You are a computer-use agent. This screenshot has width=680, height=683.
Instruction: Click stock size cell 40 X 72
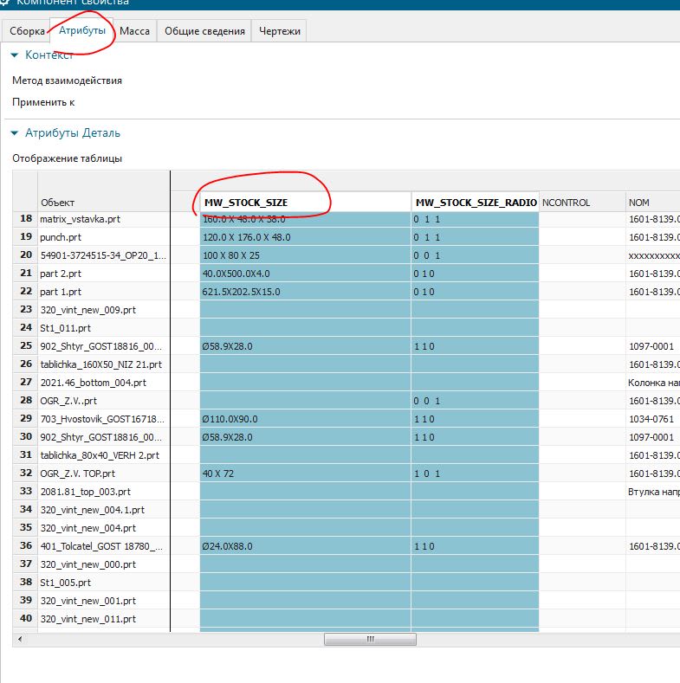305,474
